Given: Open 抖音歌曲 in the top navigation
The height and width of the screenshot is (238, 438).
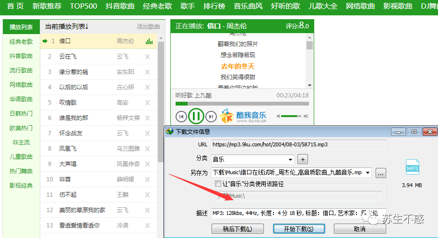Looking at the screenshot, I should (120, 6).
